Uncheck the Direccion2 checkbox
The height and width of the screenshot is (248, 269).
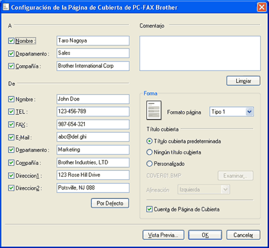(x=11, y=188)
